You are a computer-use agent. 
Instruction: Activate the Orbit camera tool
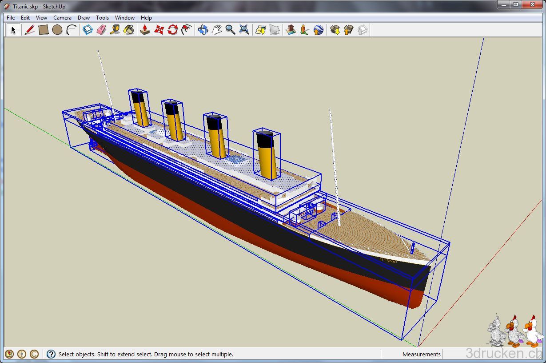pyautogui.click(x=203, y=30)
